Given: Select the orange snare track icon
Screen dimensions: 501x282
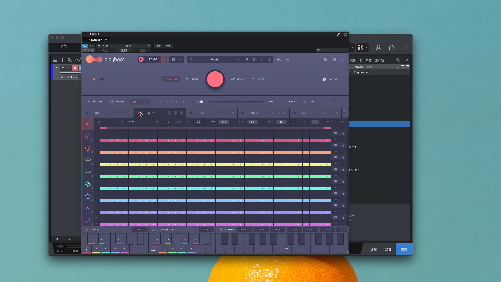Looking at the screenshot, I should point(88,148).
